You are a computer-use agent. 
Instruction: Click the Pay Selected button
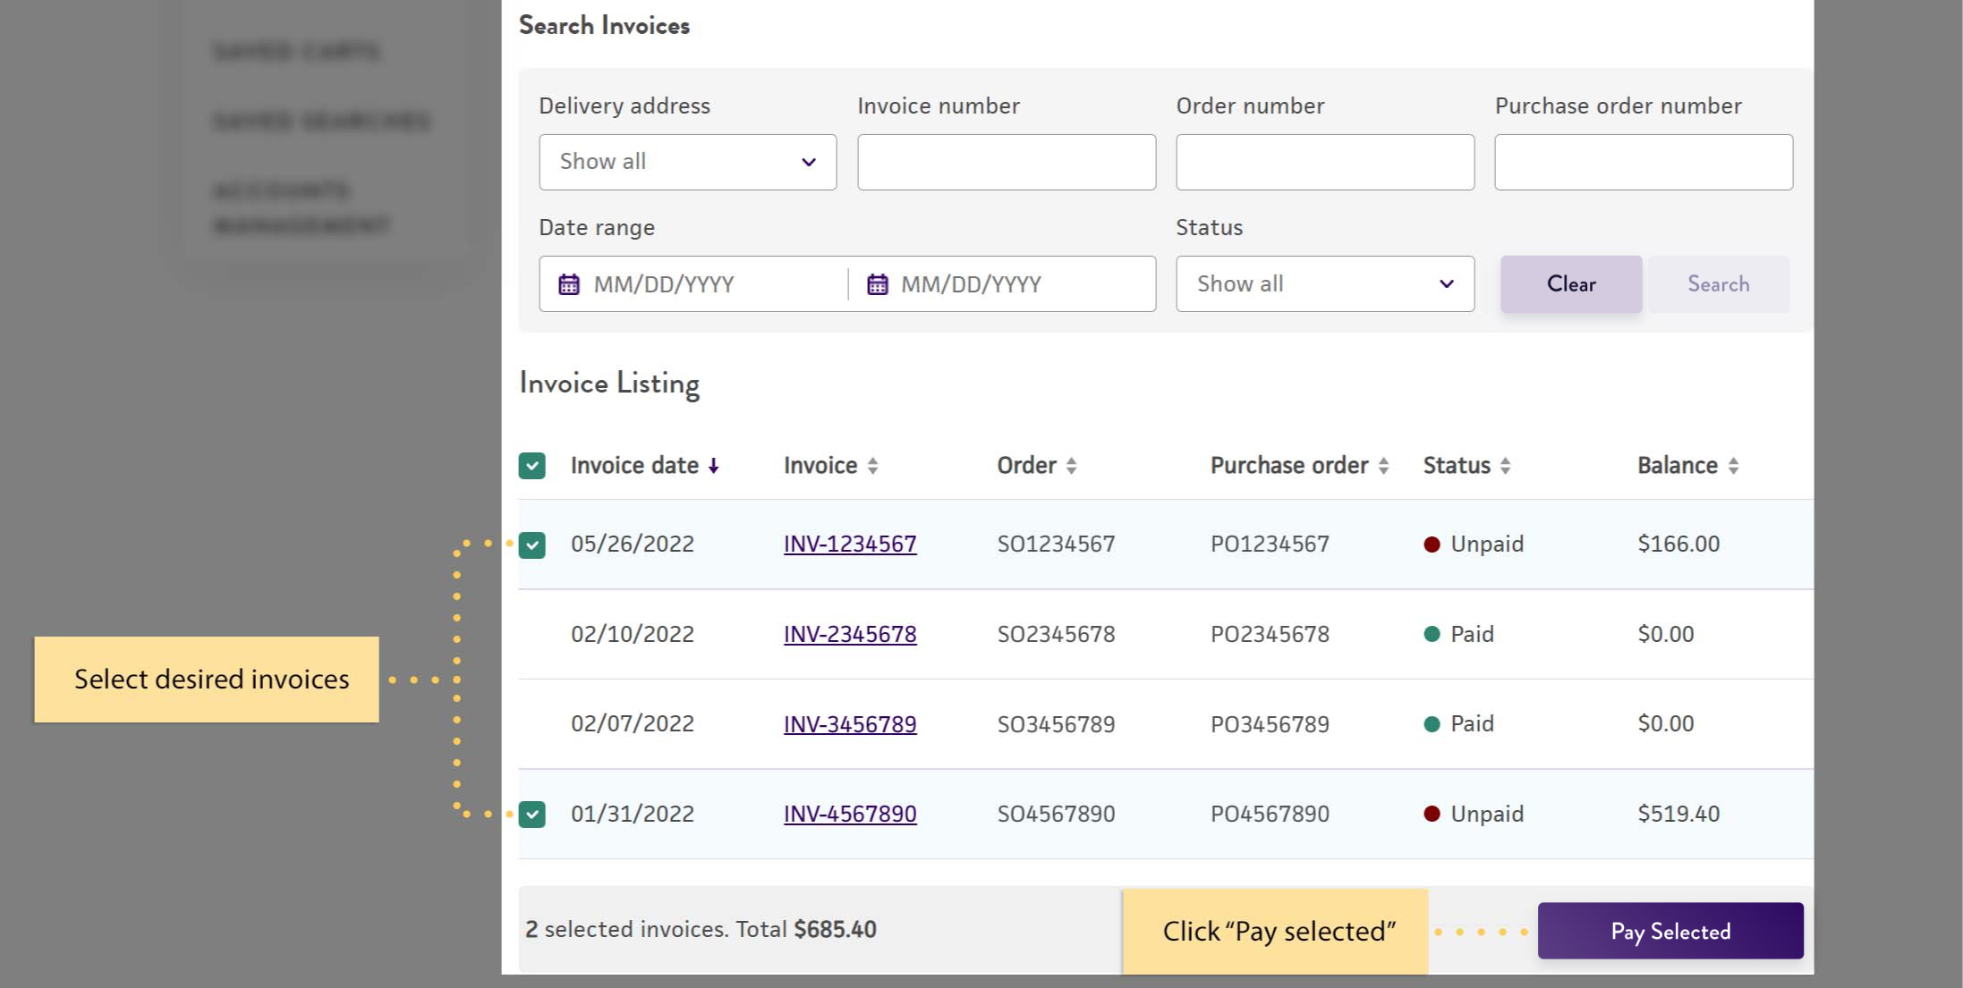(x=1670, y=931)
